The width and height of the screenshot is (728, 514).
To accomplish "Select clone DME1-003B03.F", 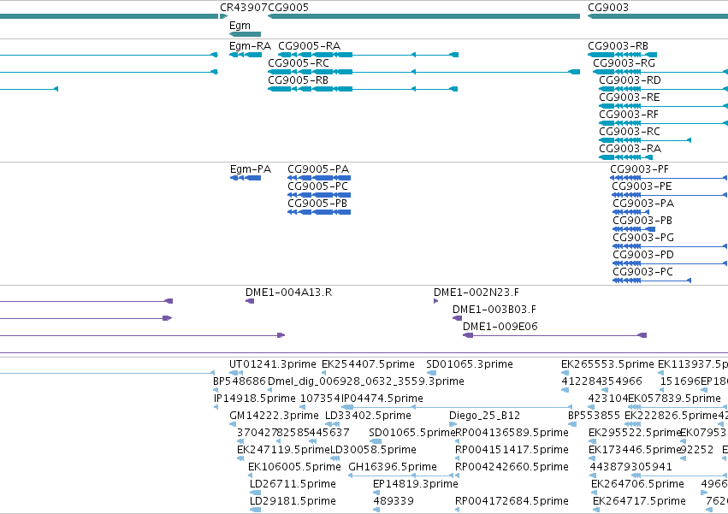I will [458, 318].
